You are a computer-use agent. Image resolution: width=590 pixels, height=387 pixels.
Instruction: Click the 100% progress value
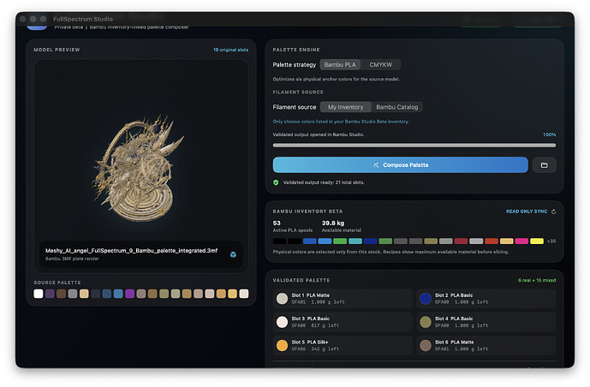(550, 134)
